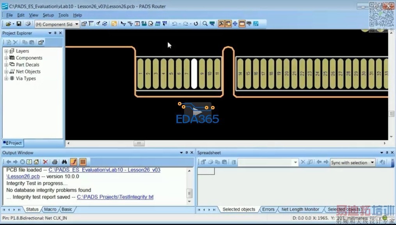Switch to the Project tab at panel bottom
This screenshot has height=225, width=396.
pyautogui.click(x=12, y=143)
